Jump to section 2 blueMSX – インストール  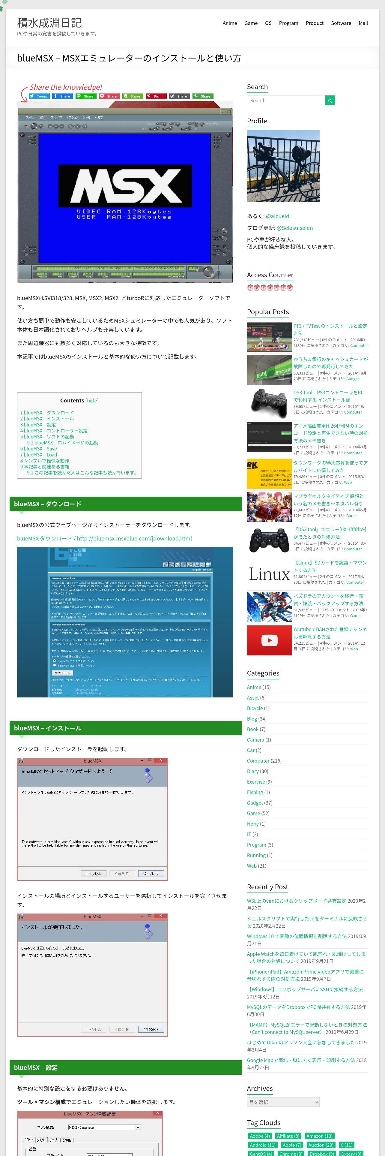[46, 419]
